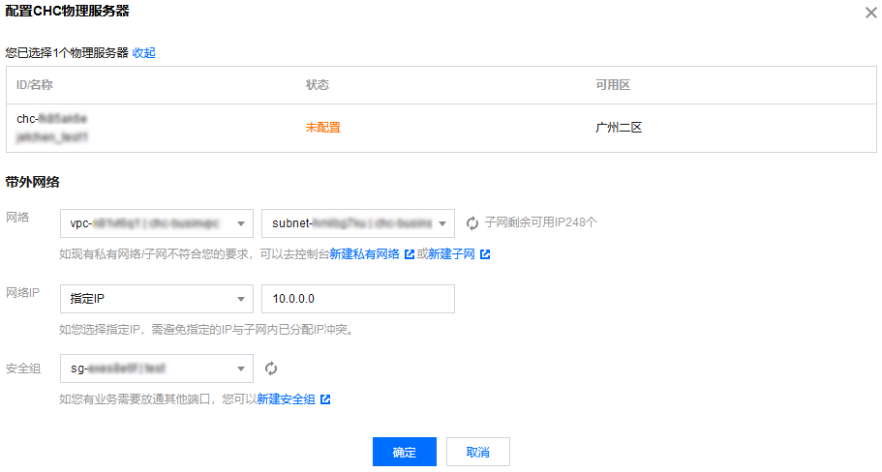Click the 状态 column header
This screenshot has height=472, width=882.
(x=318, y=85)
